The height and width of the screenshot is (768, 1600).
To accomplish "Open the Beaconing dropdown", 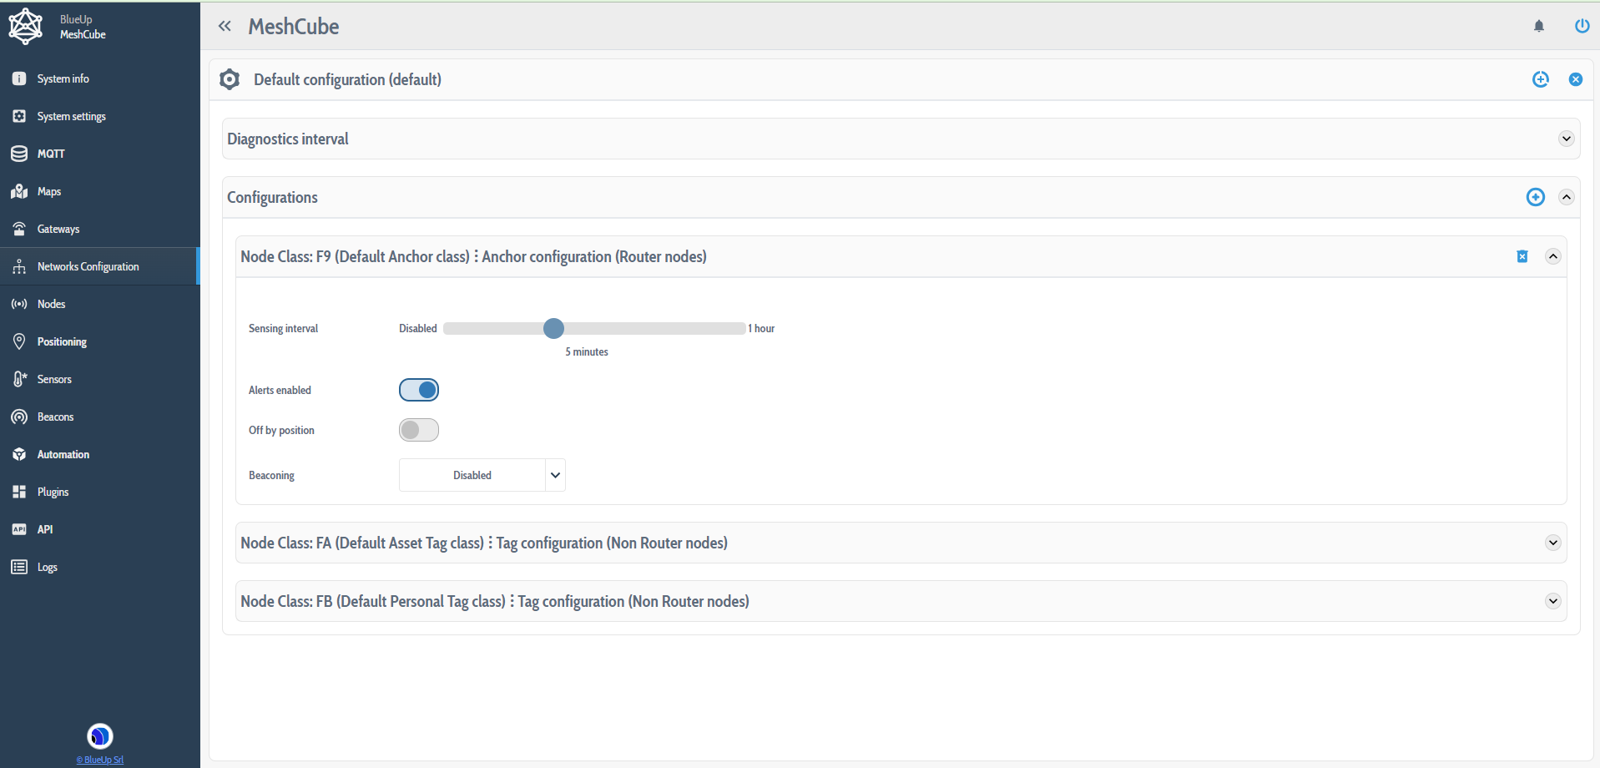I will (x=482, y=475).
